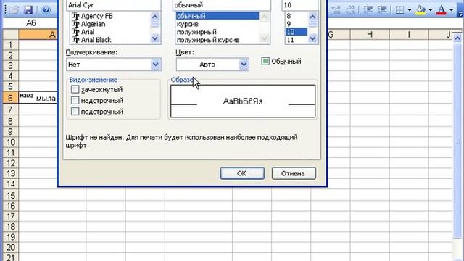
Task: Toggle the надстрочный checkbox
Action: 75,100
